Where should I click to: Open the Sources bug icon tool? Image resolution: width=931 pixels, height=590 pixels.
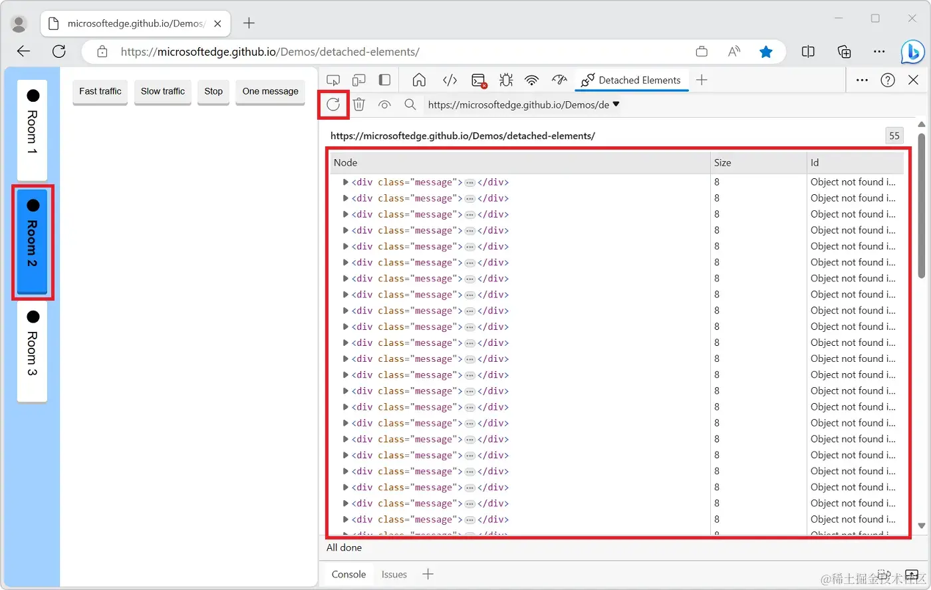[x=506, y=80]
